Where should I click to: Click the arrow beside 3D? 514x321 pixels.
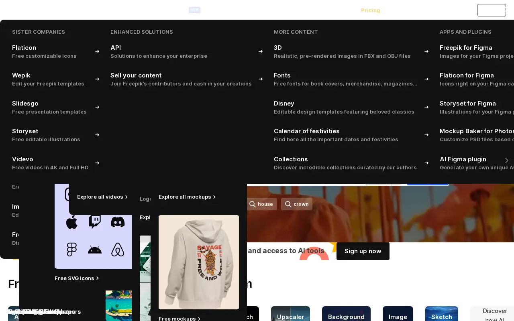[426, 51]
